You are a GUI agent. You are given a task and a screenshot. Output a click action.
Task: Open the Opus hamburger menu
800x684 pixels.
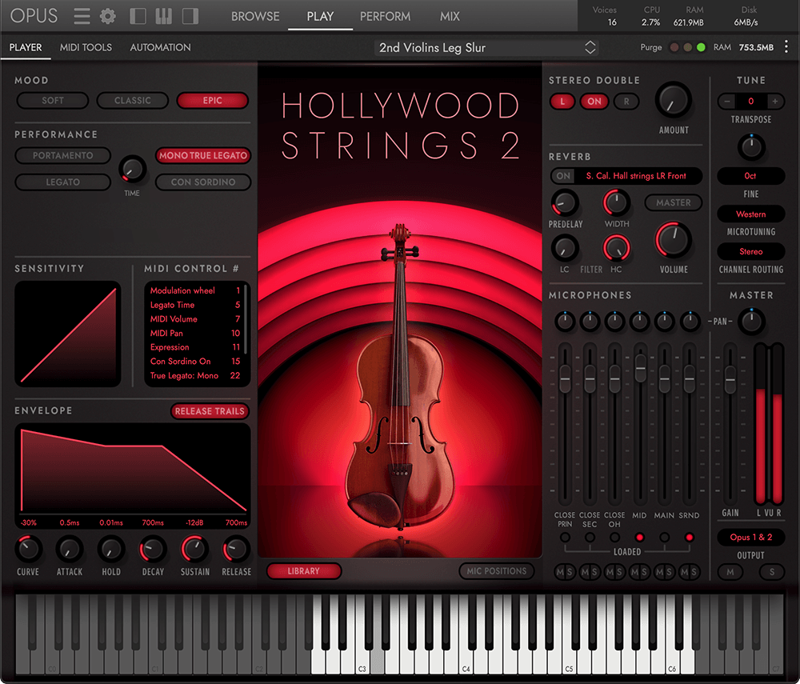[x=81, y=15]
